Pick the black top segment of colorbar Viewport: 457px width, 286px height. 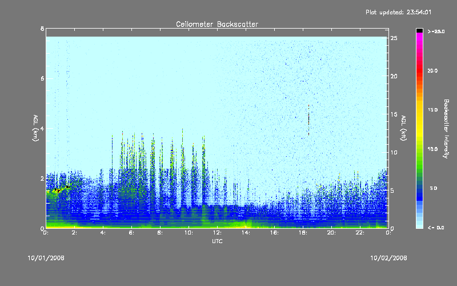tap(419, 30)
